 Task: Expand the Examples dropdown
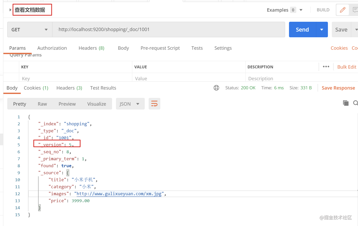pos(301,10)
